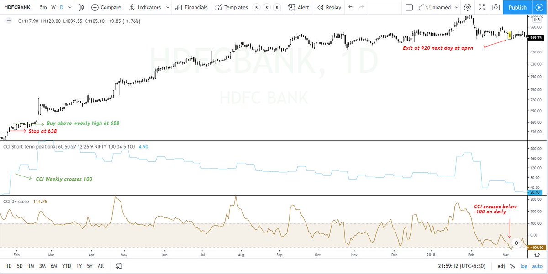This screenshot has width=548, height=274.
Task: Switch to the W weekly interval
Action: click(x=53, y=7)
